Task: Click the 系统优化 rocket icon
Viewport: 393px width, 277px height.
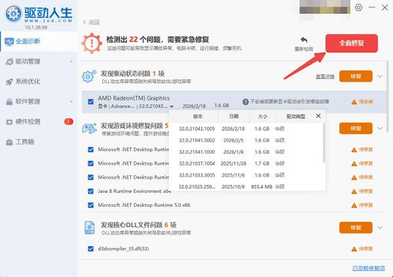Action: click(x=9, y=81)
